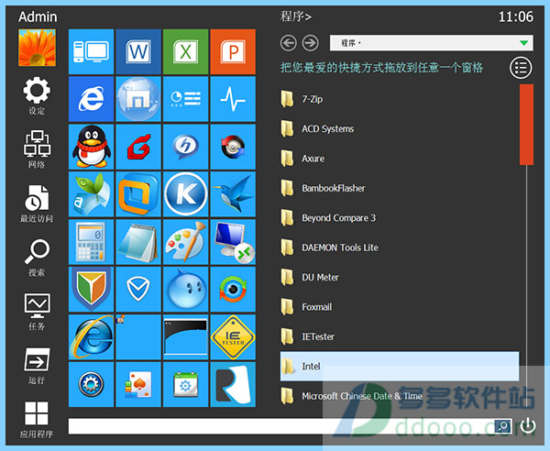
Task: Open the 运行 run icon
Action: coord(37,366)
